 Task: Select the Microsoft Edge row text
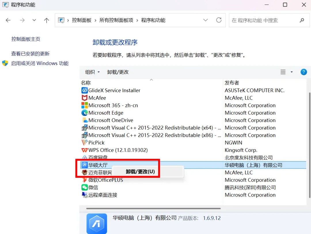pyautogui.click(x=106, y=113)
